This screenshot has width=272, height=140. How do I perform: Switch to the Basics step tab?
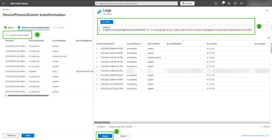tap(9, 27)
